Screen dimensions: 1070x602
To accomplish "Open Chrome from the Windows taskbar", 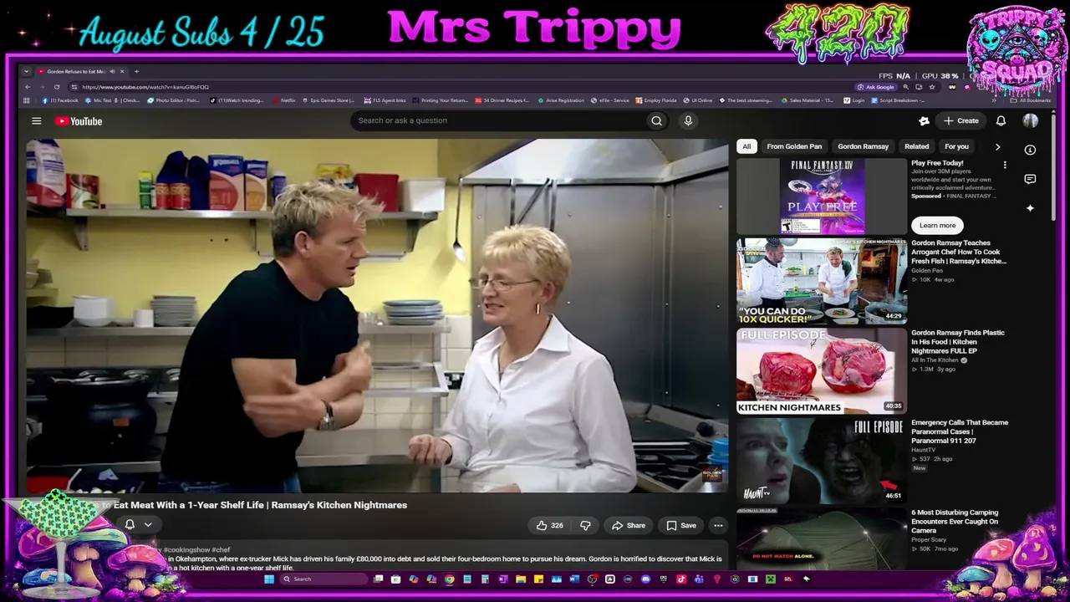I will pyautogui.click(x=449, y=579).
